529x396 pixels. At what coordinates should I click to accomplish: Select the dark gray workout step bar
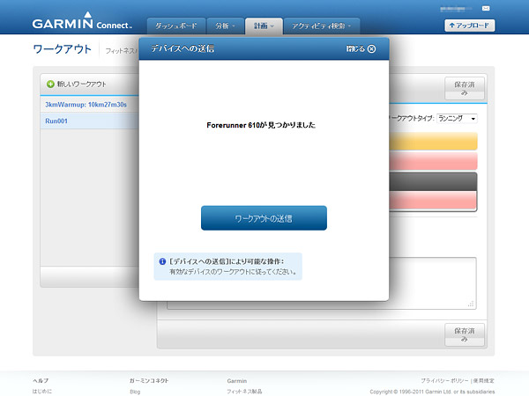[x=433, y=182]
